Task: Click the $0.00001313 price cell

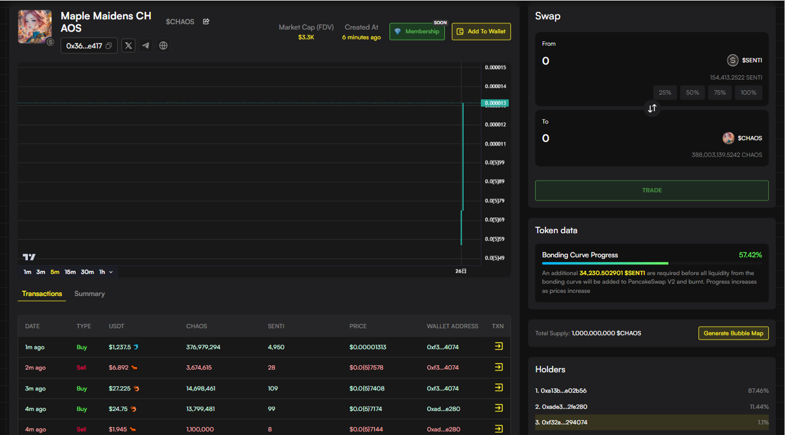Action: click(368, 347)
